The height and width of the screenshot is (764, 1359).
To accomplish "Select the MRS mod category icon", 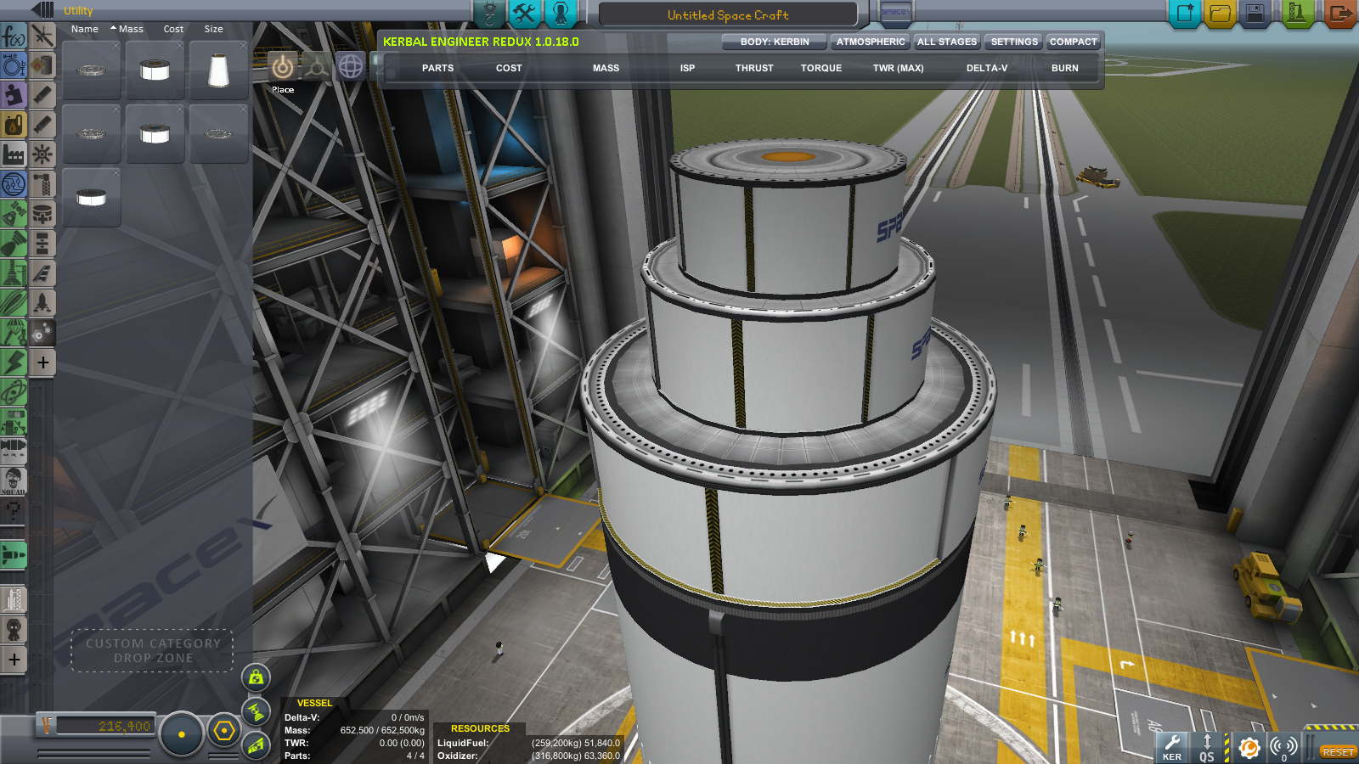I will [x=14, y=452].
